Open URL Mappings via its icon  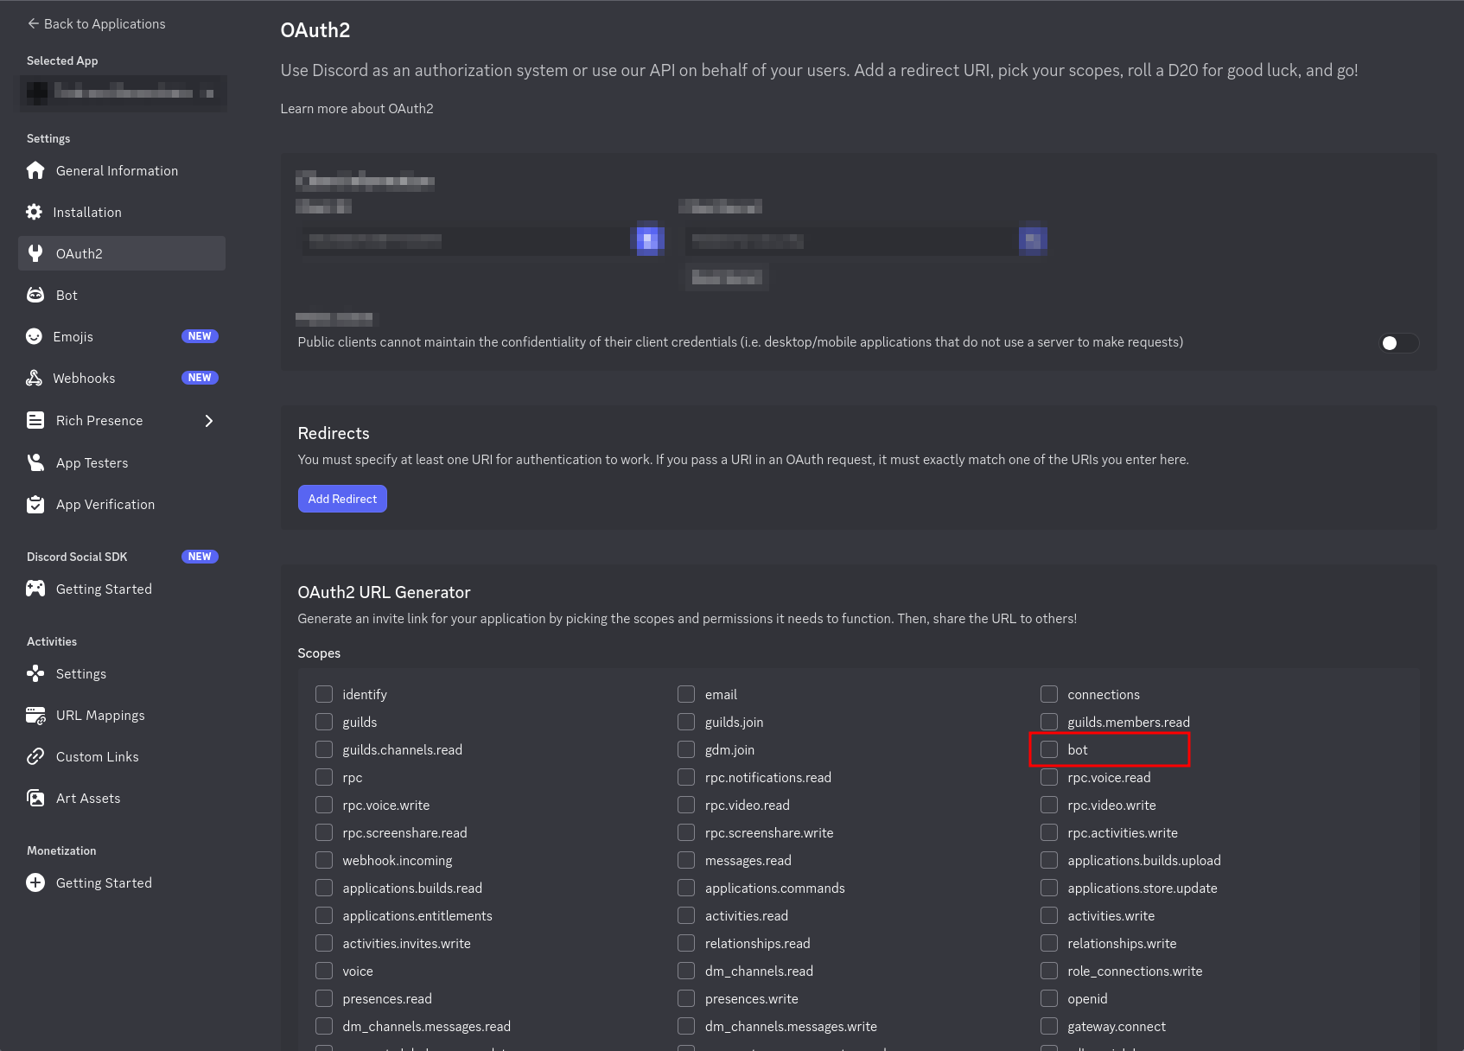coord(35,715)
